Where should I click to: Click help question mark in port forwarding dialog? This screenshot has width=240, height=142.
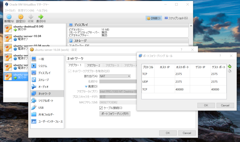[x=220, y=56]
